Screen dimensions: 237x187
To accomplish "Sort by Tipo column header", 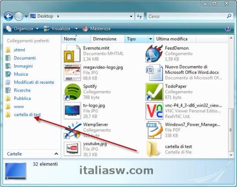I will click(136, 39).
